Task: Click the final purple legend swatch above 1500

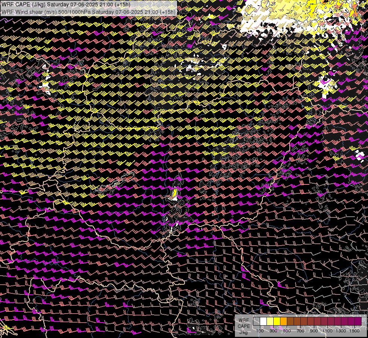Action: click(x=358, y=321)
